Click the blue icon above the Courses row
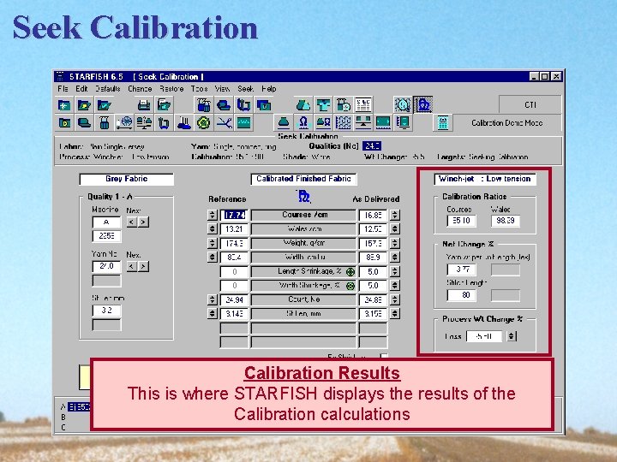This screenshot has height=462, width=617. (303, 196)
